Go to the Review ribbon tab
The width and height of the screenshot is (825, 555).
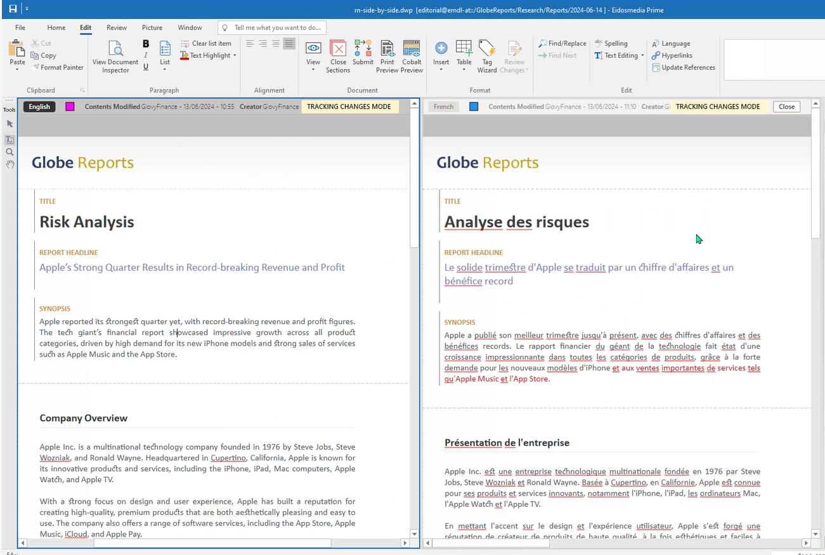[117, 27]
